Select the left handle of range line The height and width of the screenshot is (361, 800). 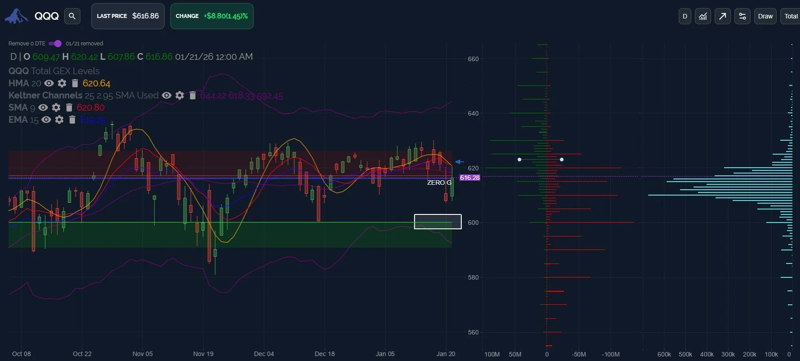[519, 160]
